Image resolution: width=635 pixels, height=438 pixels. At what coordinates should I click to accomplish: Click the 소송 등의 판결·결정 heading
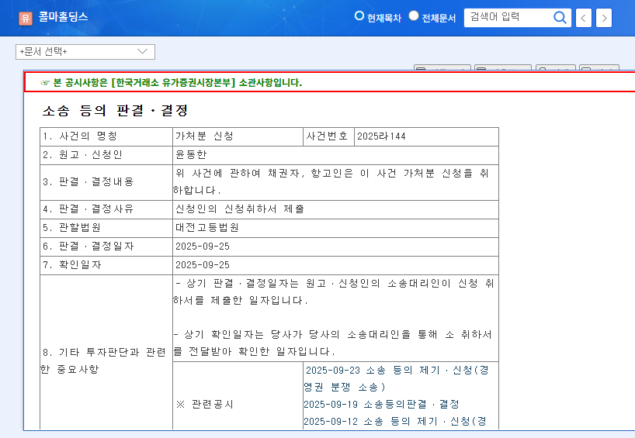tap(116, 110)
